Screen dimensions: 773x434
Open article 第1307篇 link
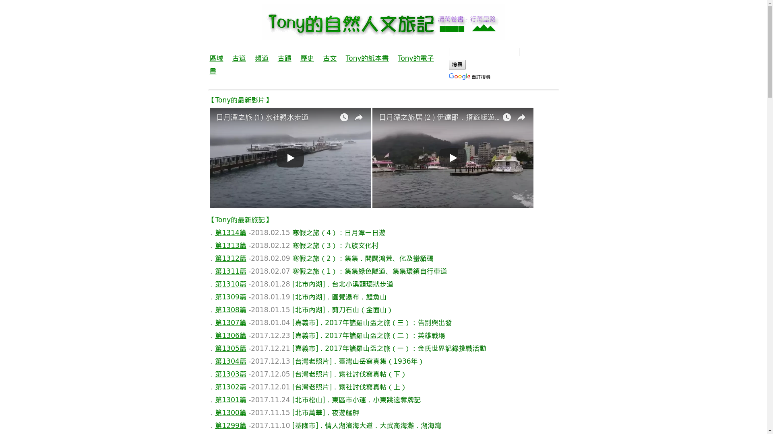[x=230, y=323]
